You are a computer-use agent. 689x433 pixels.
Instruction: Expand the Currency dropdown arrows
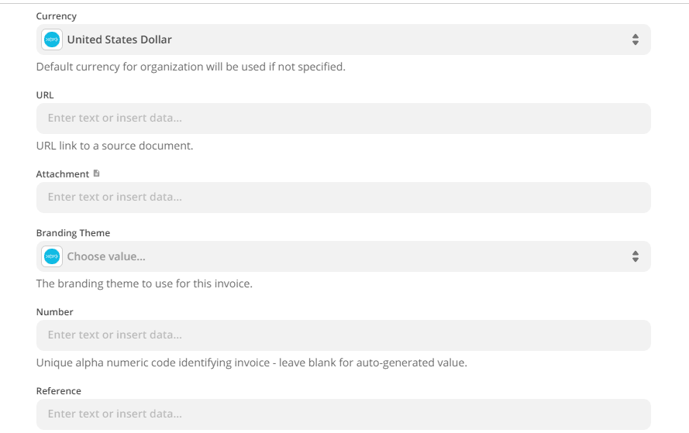635,40
